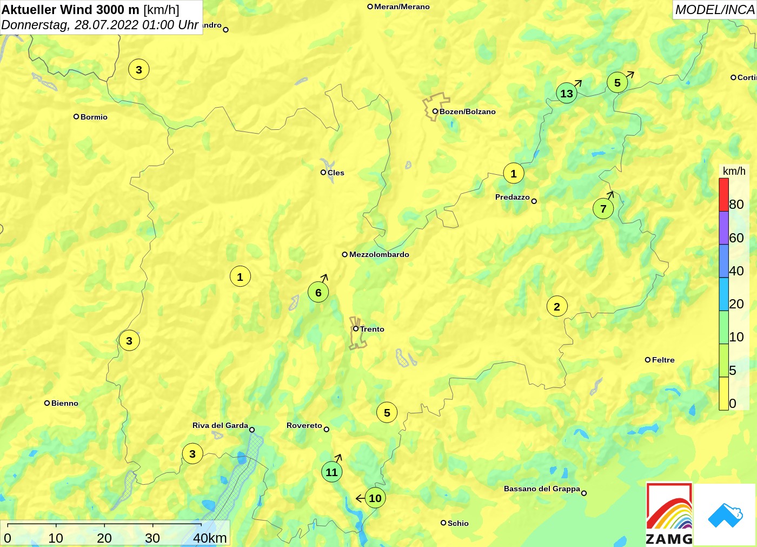Viewport: 757px width, 547px height.
Task: Click the station marker 3 near Riva del Garda
Action: pos(192,454)
